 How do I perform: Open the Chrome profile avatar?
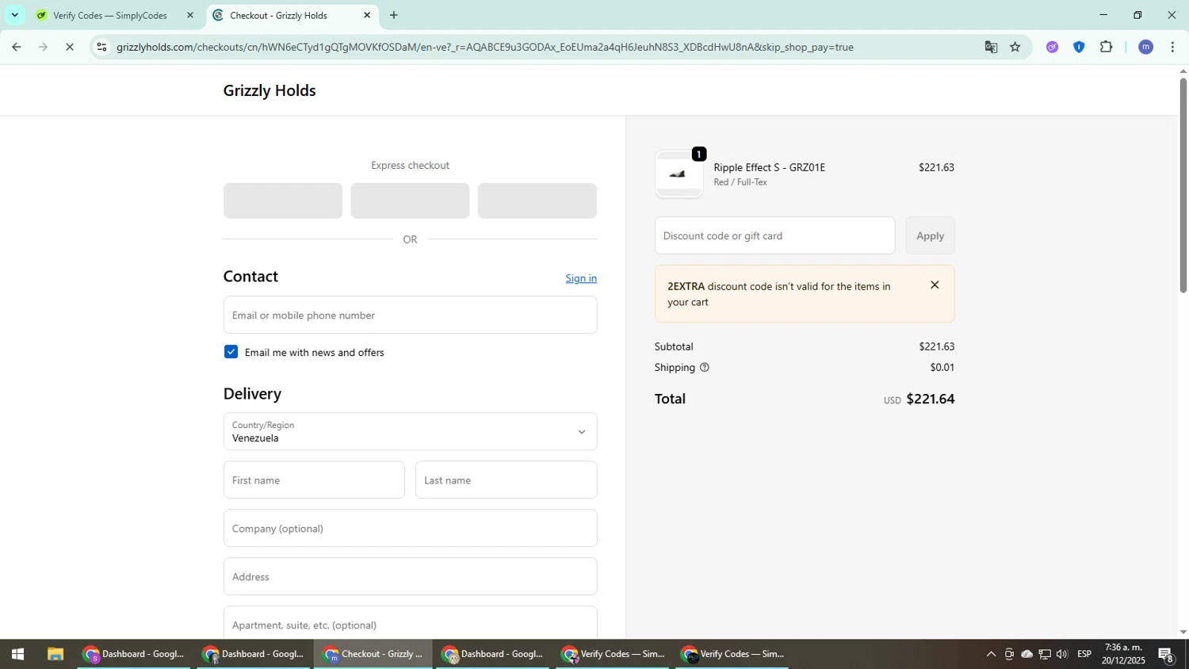coord(1145,47)
